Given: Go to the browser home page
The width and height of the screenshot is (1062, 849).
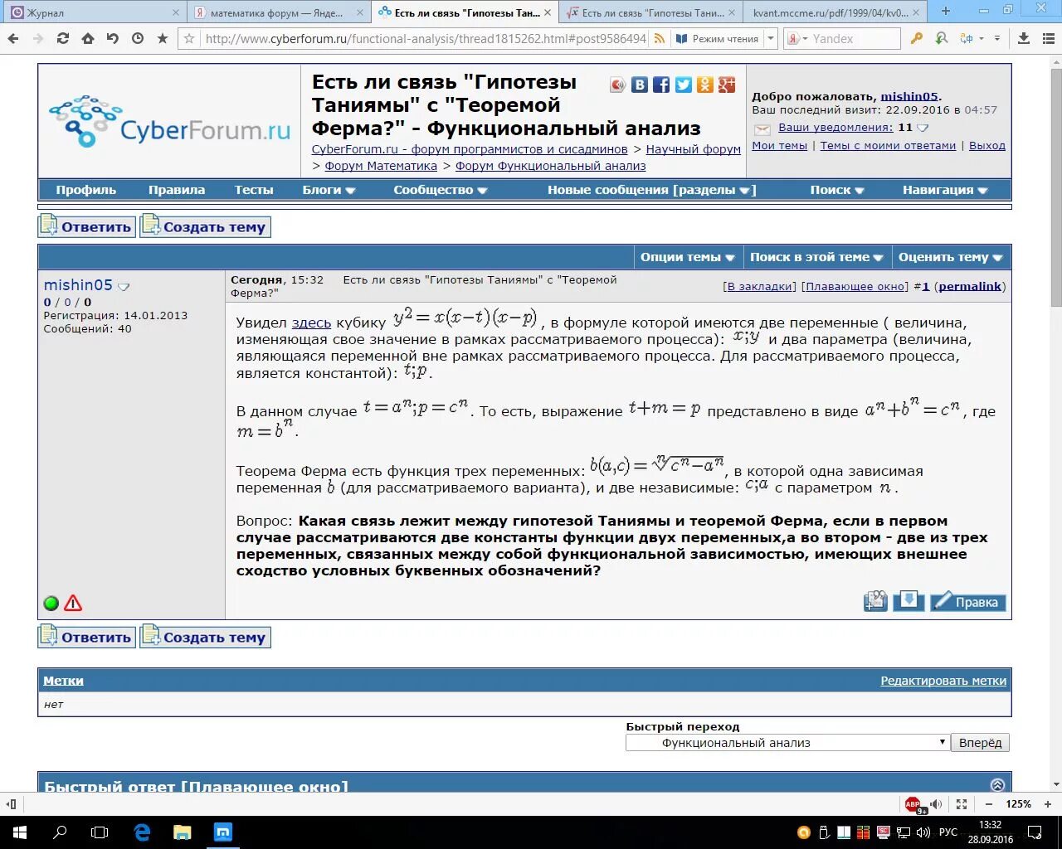Looking at the screenshot, I should point(88,39).
